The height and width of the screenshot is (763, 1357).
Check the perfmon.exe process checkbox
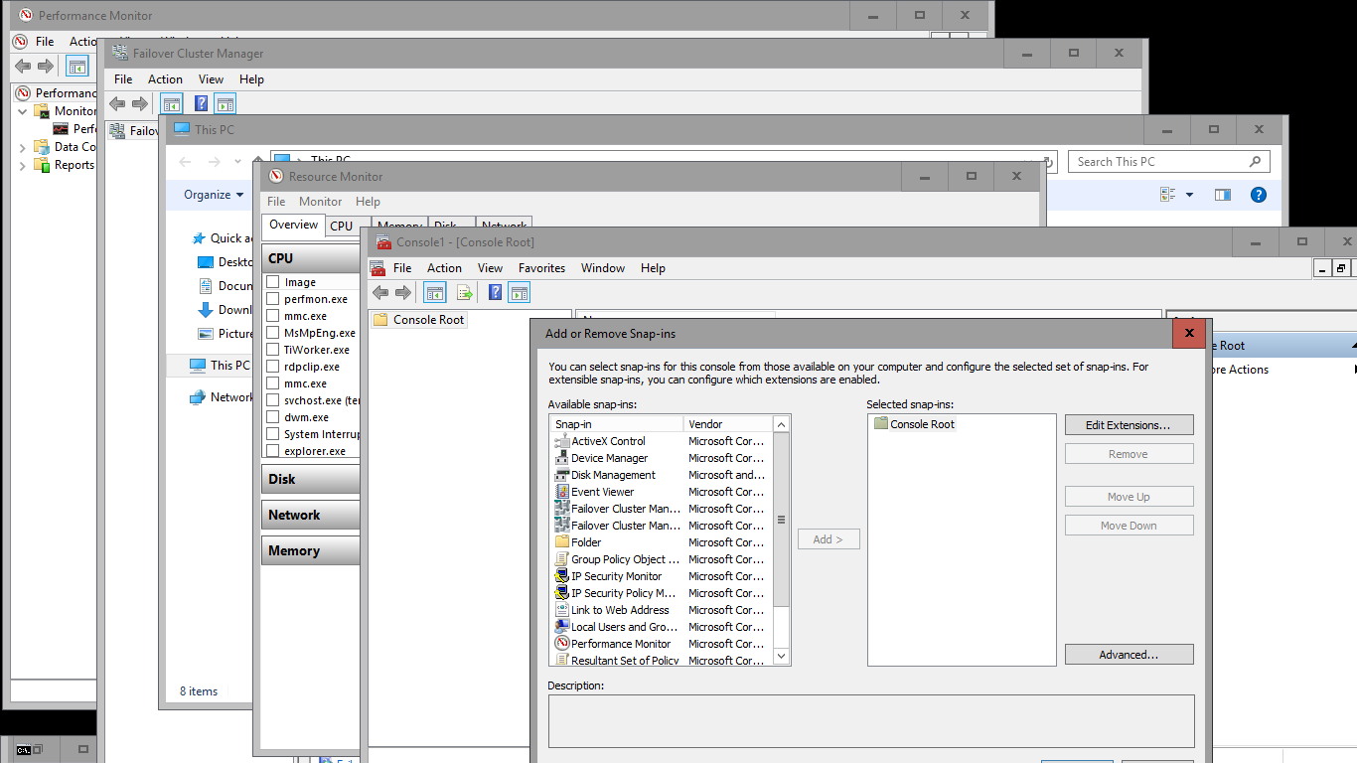pyautogui.click(x=272, y=299)
